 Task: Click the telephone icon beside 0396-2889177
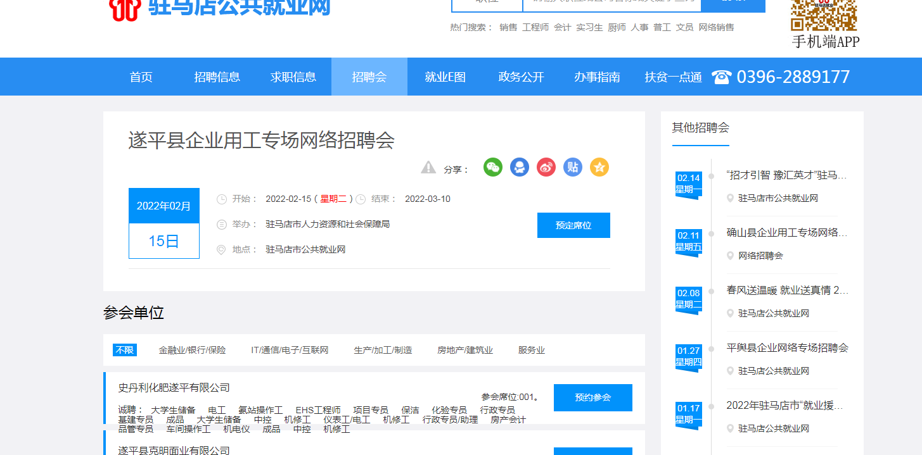721,77
